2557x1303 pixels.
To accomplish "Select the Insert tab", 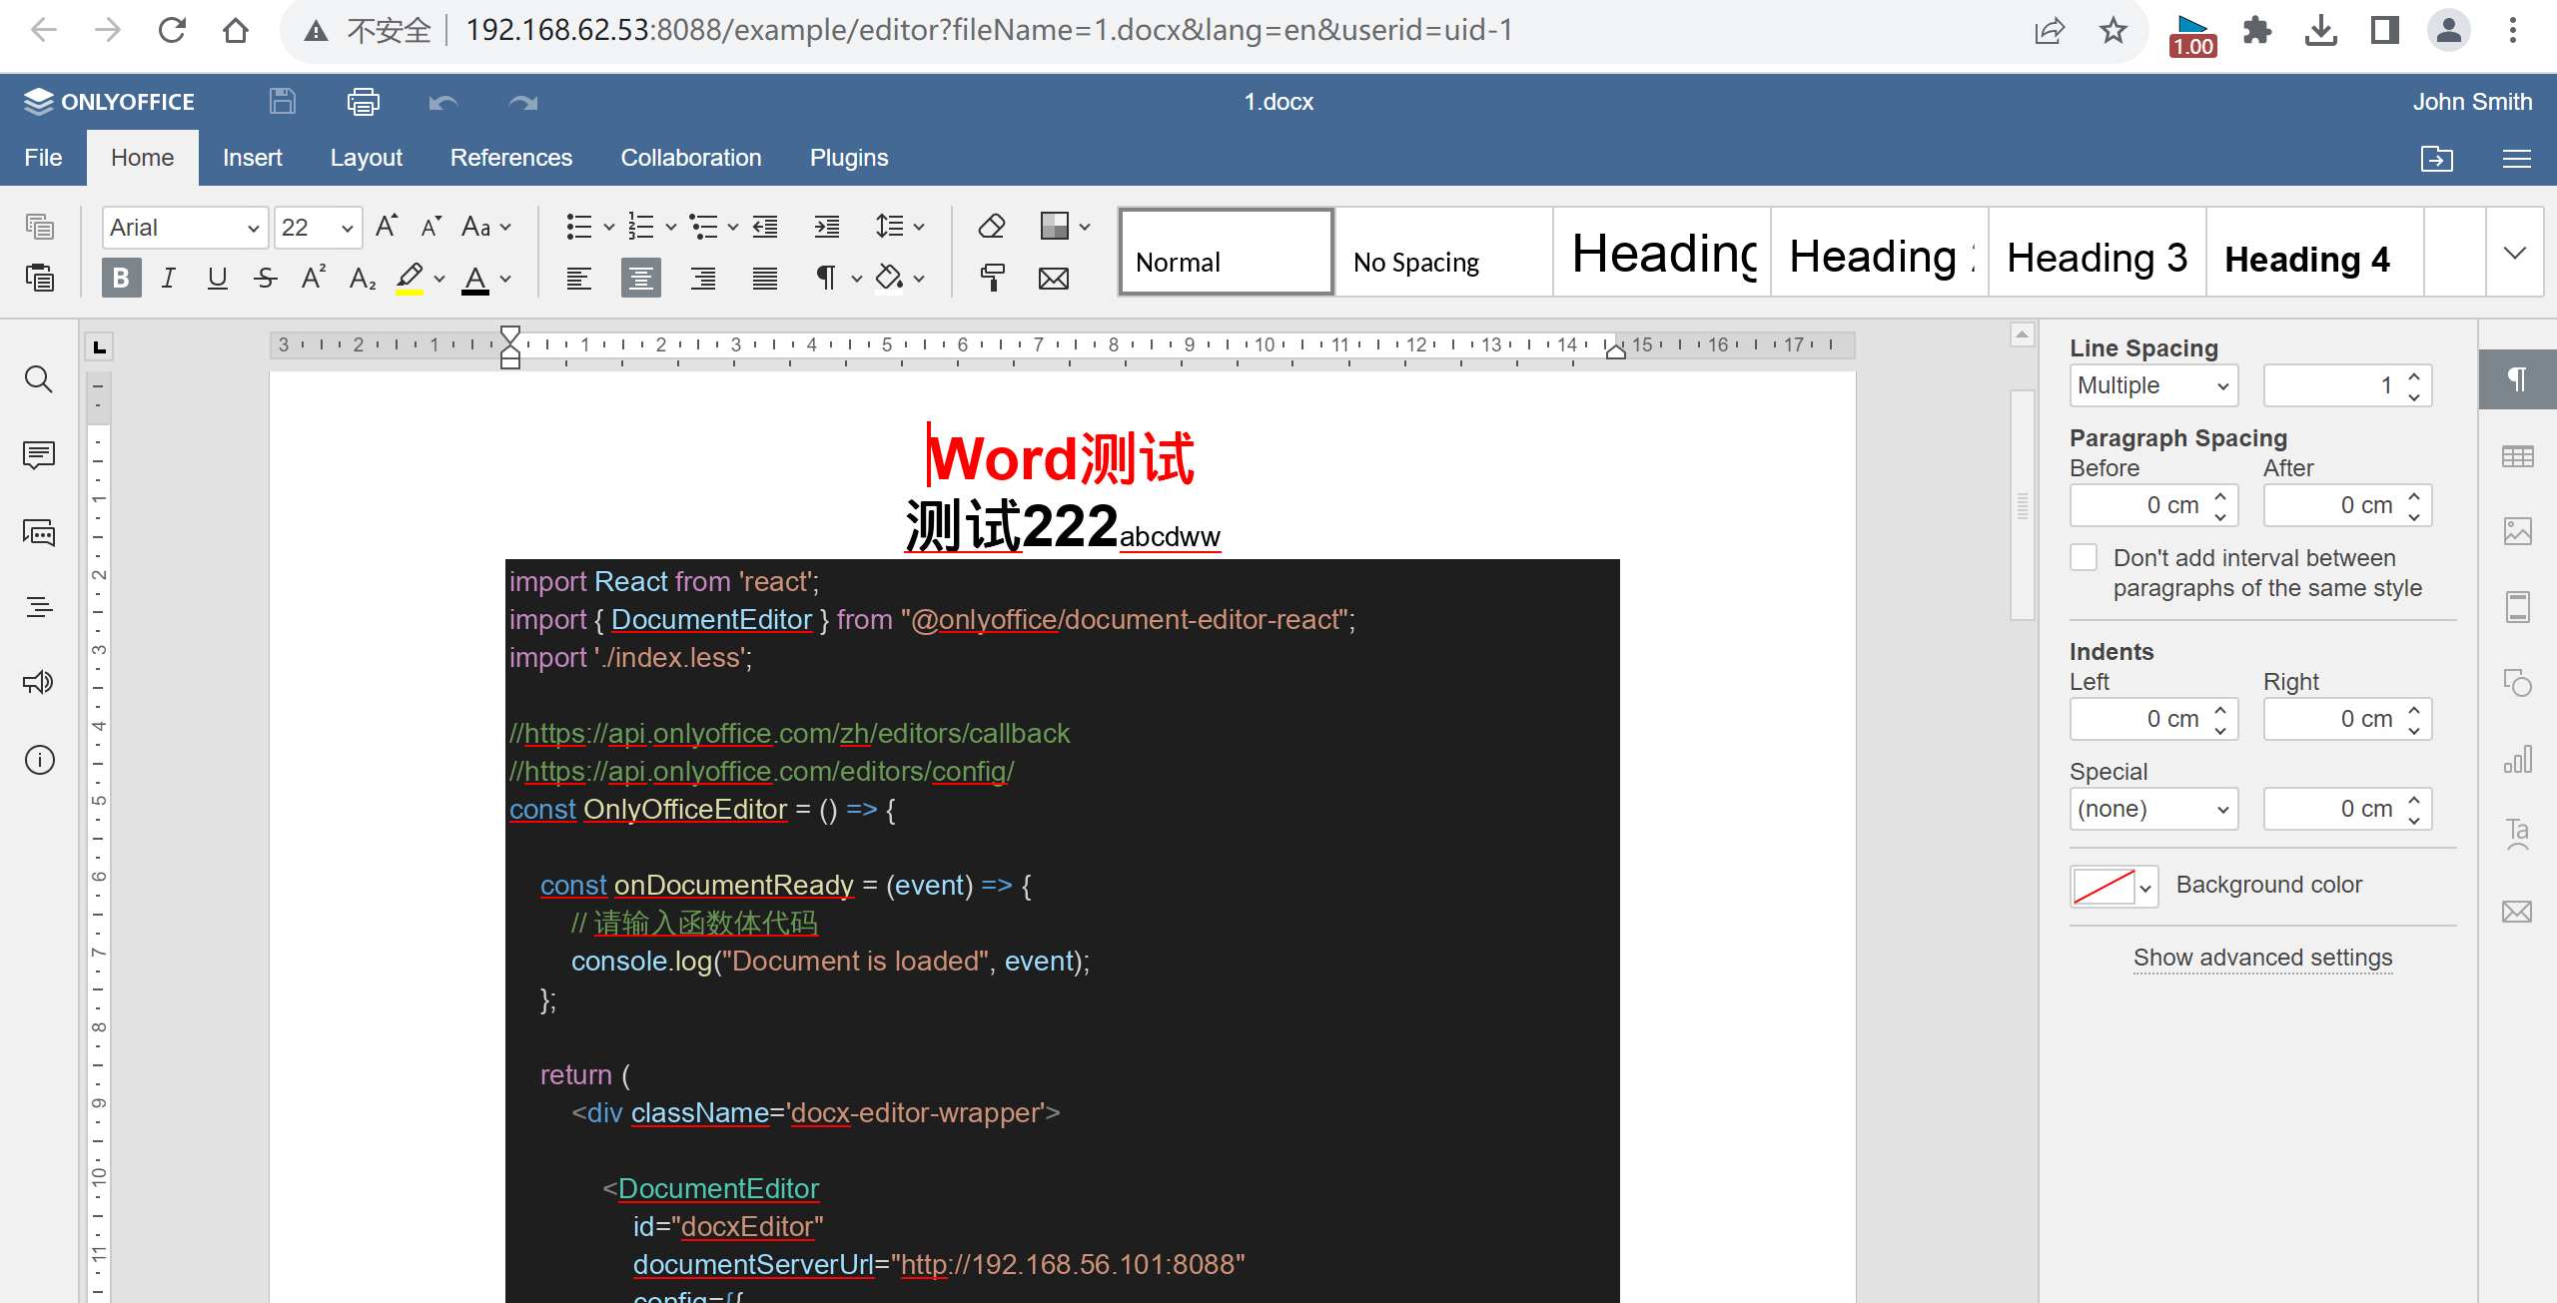I will coord(251,156).
